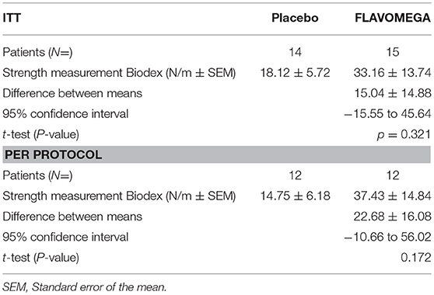Image resolution: width=434 pixels, height=295 pixels.
Task: Select the value 33.16 ± 13.74
Action: (x=393, y=73)
